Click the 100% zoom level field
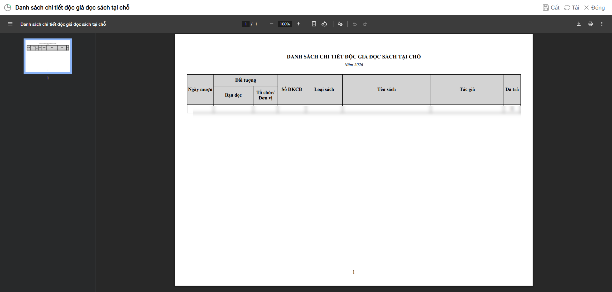The height and width of the screenshot is (292, 612). point(285,24)
